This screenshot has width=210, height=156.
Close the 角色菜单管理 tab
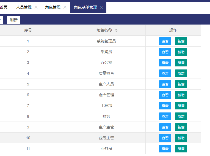pos(101,7)
